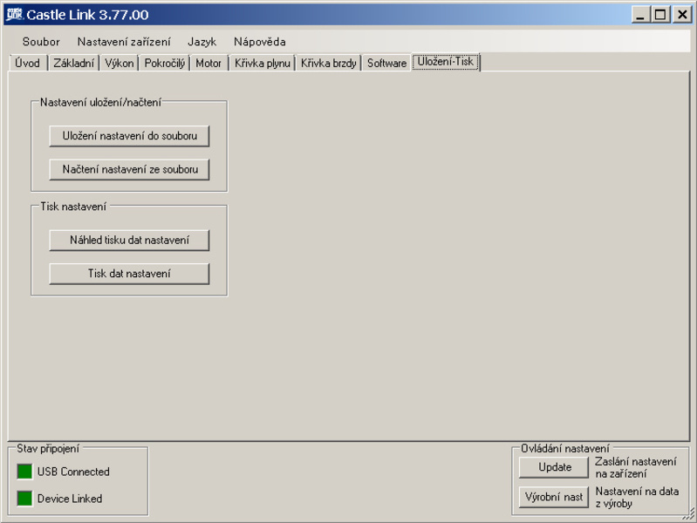Click Uložení nastavení do souboru button

(129, 136)
